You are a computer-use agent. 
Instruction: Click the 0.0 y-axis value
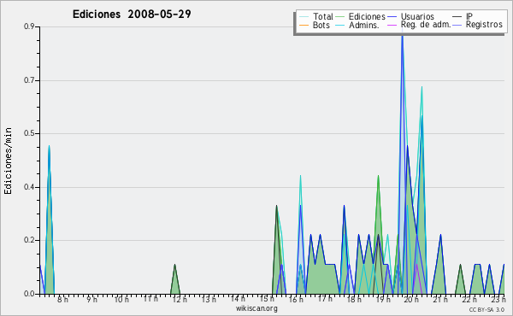[29, 294]
